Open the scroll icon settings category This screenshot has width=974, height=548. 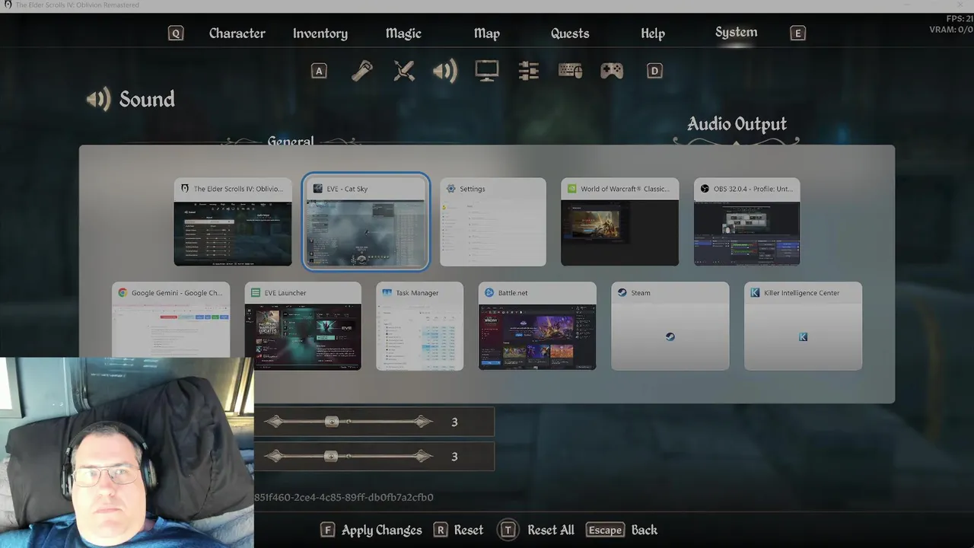[361, 71]
